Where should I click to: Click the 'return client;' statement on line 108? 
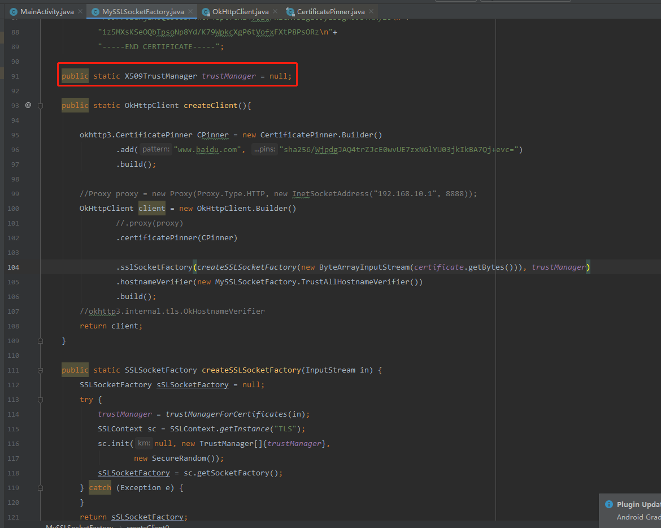pyautogui.click(x=111, y=326)
